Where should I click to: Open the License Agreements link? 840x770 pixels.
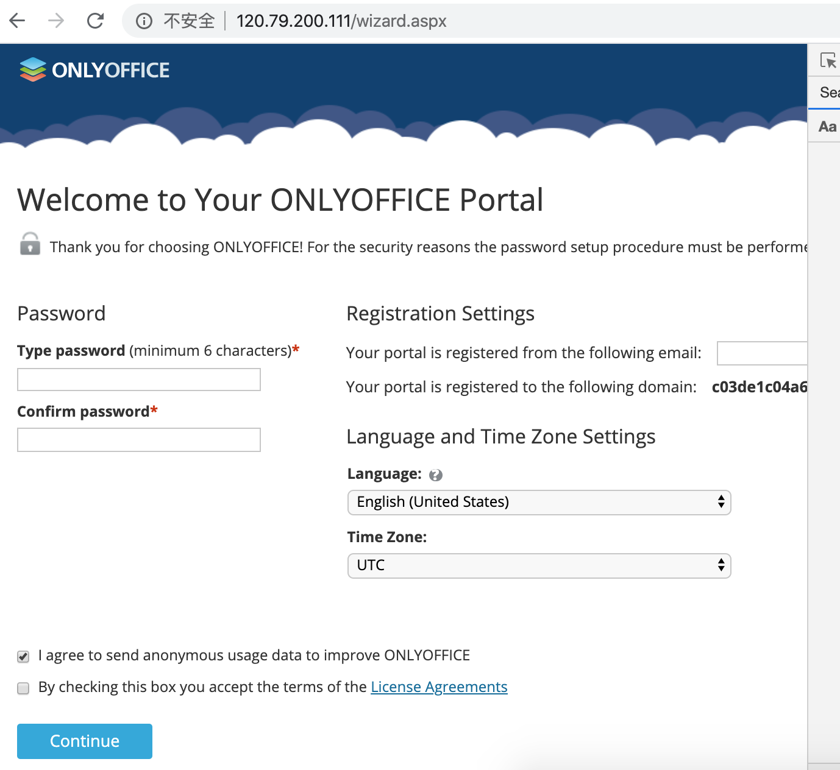(x=439, y=687)
